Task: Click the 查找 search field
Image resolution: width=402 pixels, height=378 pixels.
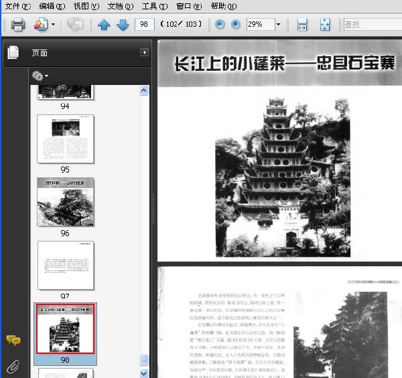Action: tap(373, 25)
